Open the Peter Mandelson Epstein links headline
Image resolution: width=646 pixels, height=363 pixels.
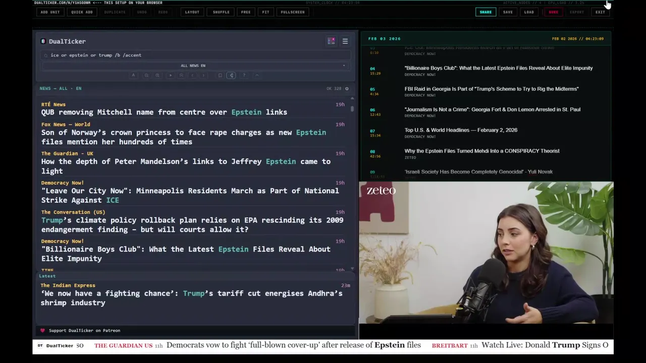tap(186, 166)
